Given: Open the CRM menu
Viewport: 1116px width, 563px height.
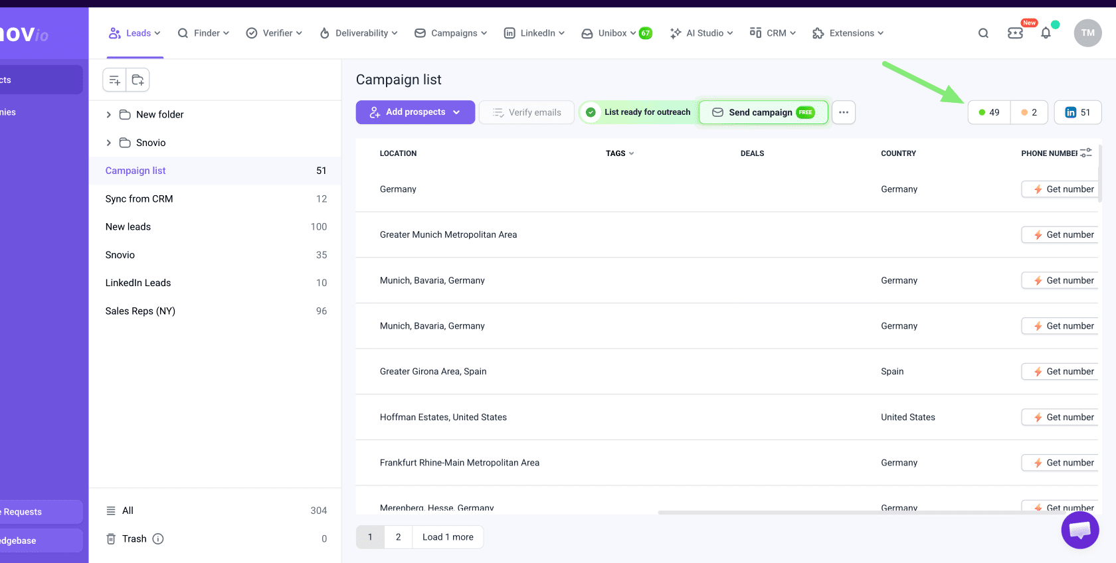Looking at the screenshot, I should 773,33.
